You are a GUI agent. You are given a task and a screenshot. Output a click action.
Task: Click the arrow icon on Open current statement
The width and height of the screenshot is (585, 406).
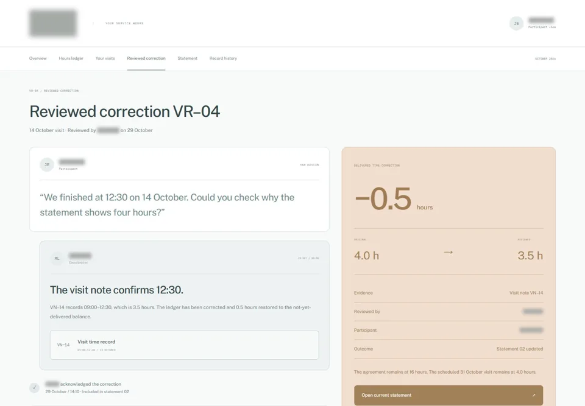tap(534, 395)
